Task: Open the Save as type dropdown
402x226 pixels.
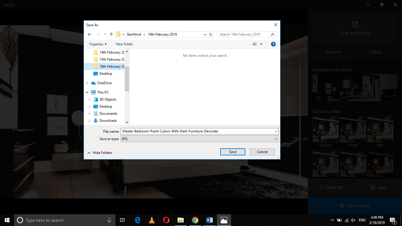Action: (x=275, y=139)
